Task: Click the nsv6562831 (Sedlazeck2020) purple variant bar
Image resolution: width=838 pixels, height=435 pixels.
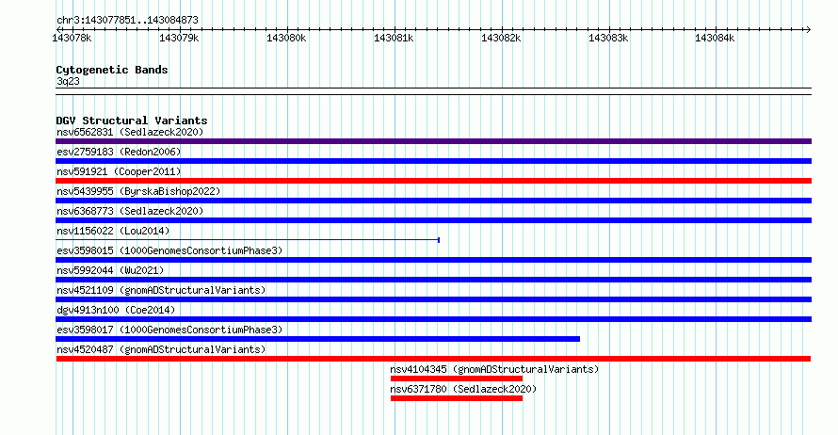Action: pyautogui.click(x=433, y=141)
